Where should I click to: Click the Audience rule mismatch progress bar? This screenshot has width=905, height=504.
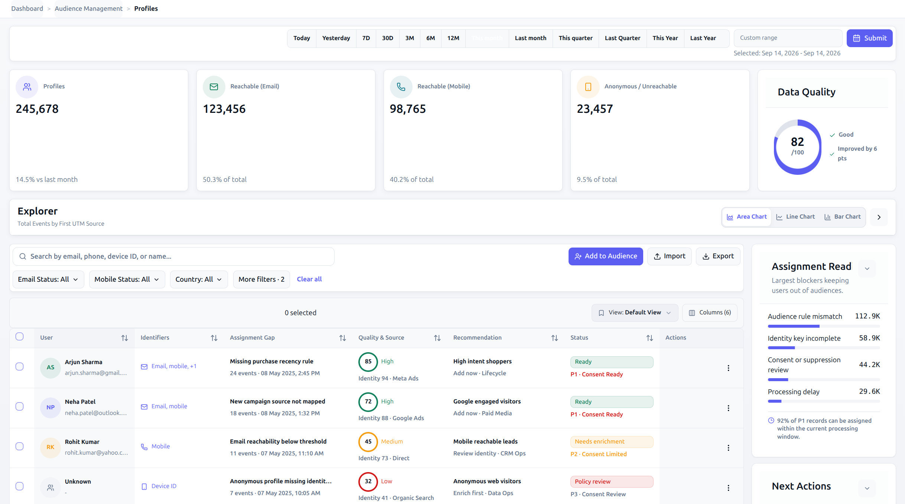coord(824,326)
